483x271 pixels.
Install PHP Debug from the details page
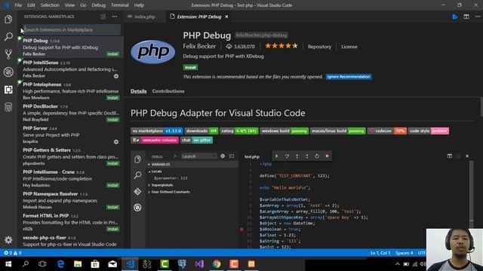[x=190, y=67]
